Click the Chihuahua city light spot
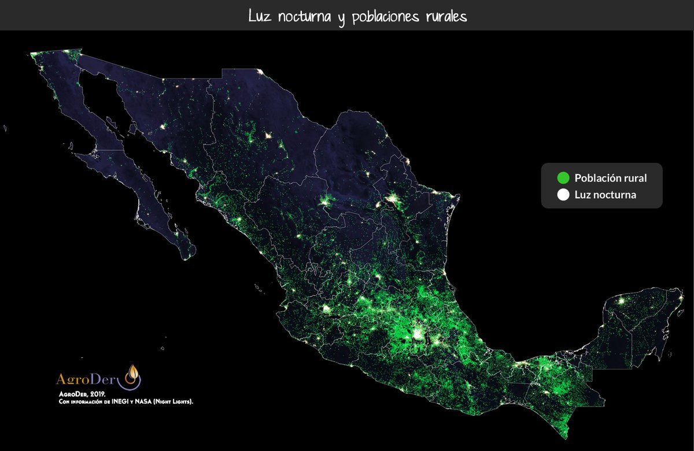The height and width of the screenshot is (451, 694). pyautogui.click(x=268, y=136)
